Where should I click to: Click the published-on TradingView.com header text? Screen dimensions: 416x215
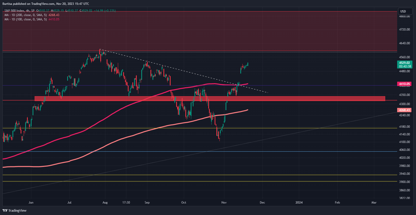point(46,4)
